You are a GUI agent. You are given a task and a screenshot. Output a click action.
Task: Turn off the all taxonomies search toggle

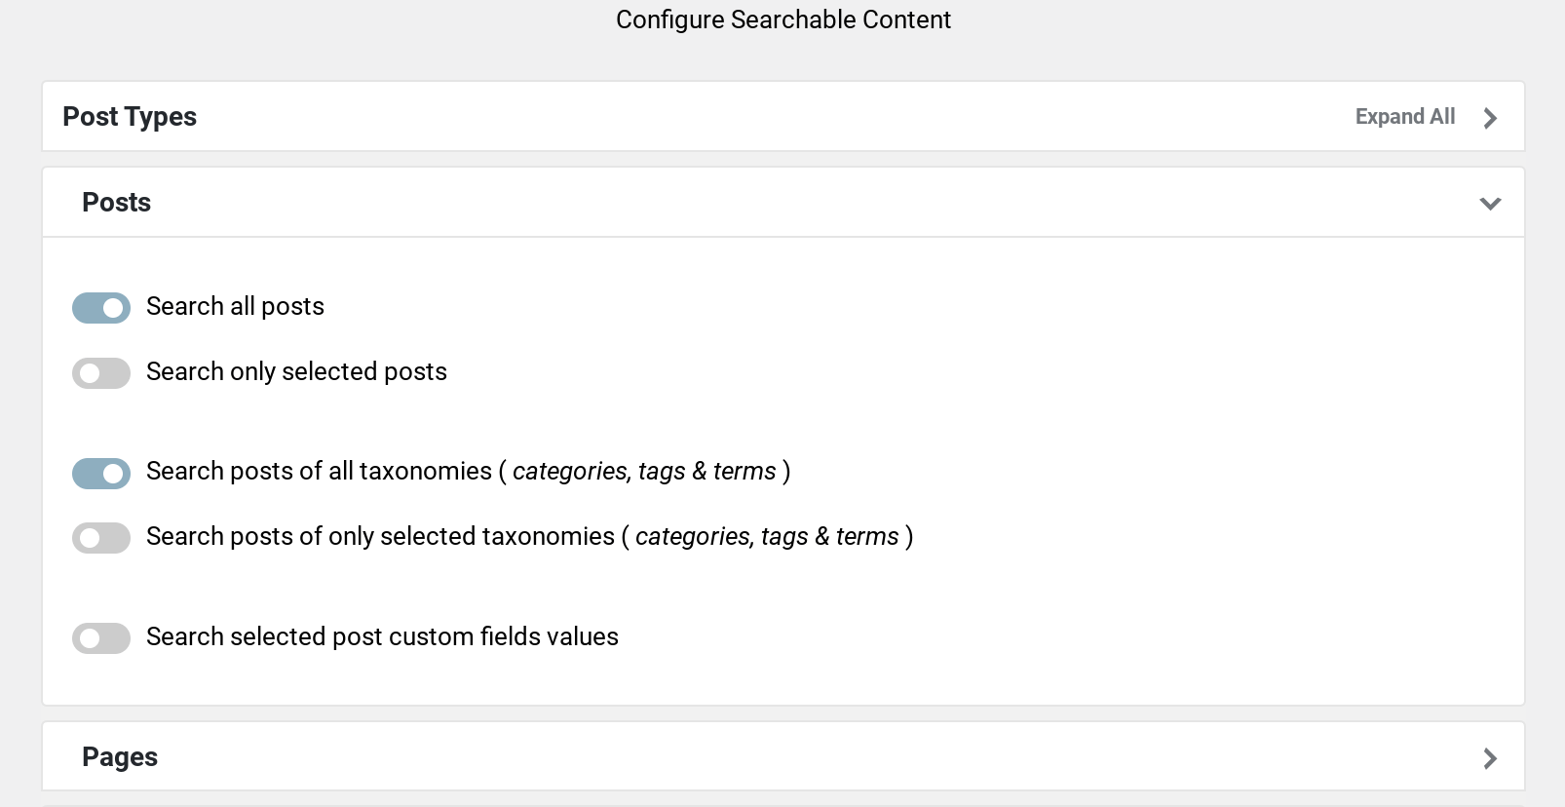pos(101,474)
